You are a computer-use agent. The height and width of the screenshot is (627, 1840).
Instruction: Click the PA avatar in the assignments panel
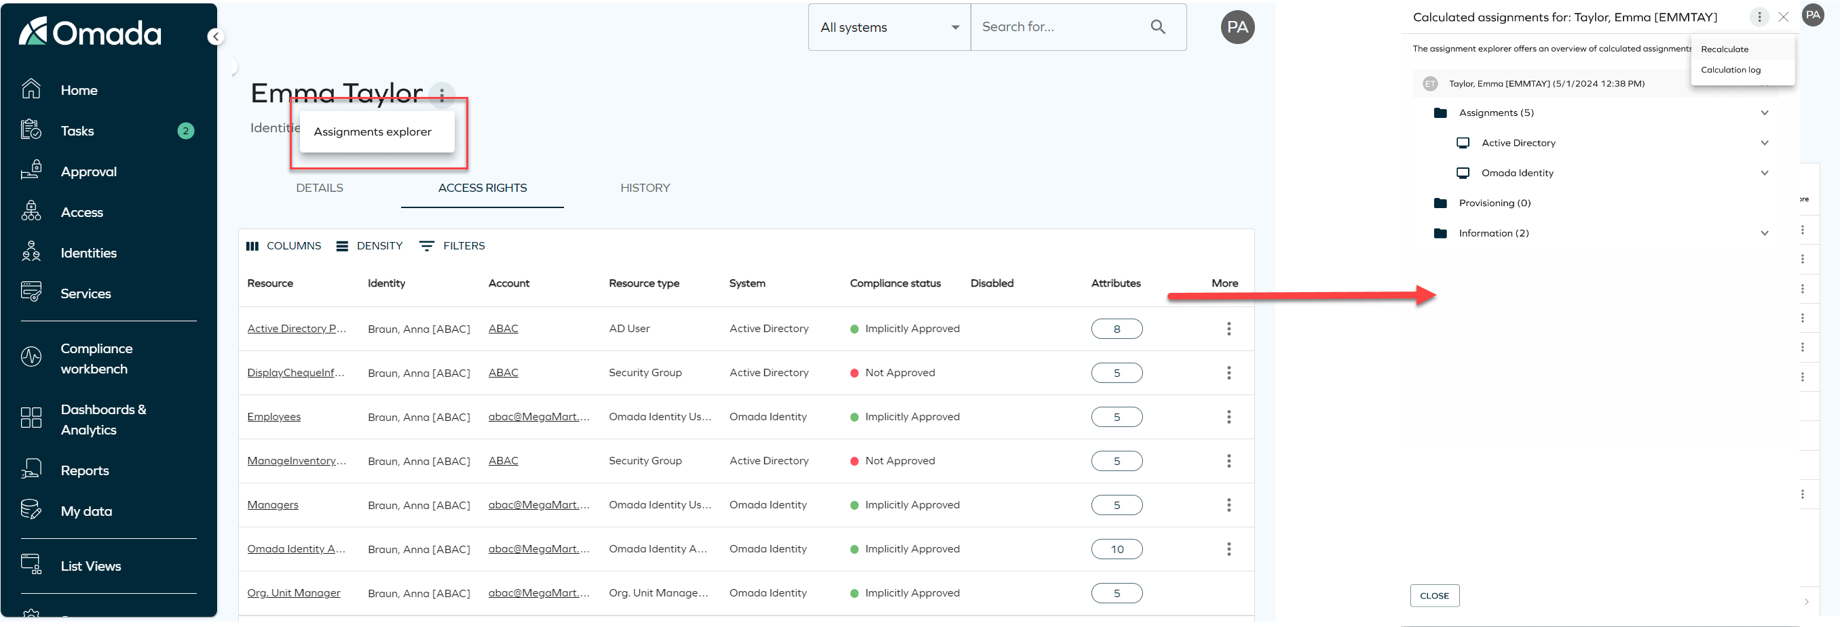pos(1813,15)
